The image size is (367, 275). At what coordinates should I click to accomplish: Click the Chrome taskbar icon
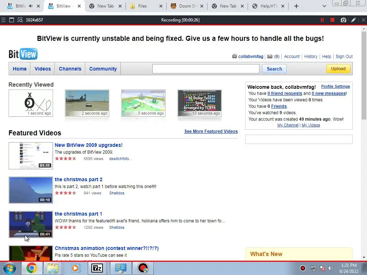(32, 268)
